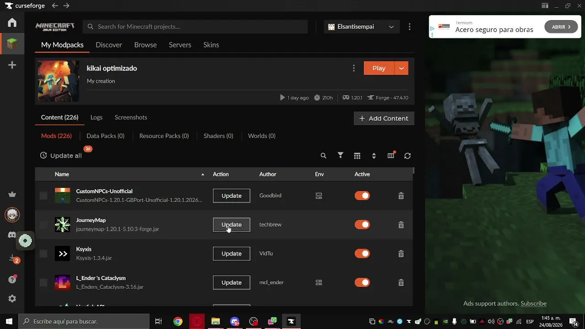Click the ABRIR button in the ad
Screen dimensions: 585x329
pyautogui.click(x=561, y=27)
